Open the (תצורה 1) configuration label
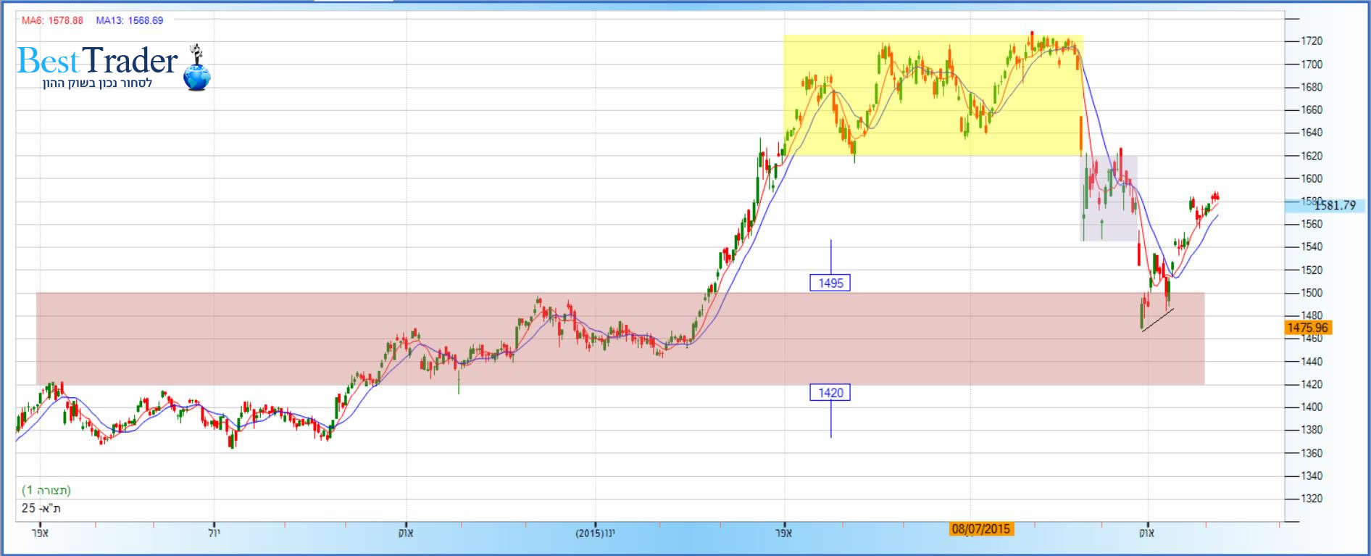 (x=46, y=490)
